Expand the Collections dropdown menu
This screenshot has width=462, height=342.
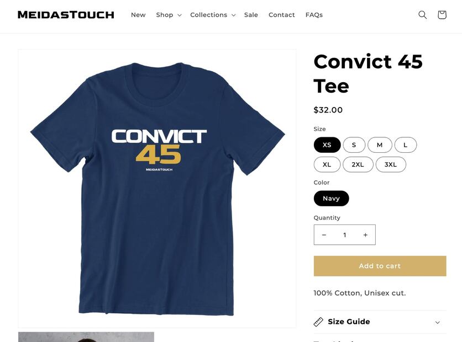click(213, 15)
